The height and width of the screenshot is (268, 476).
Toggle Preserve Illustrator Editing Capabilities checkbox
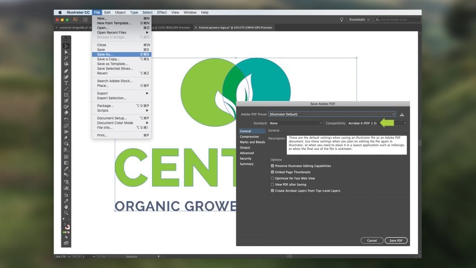272,166
